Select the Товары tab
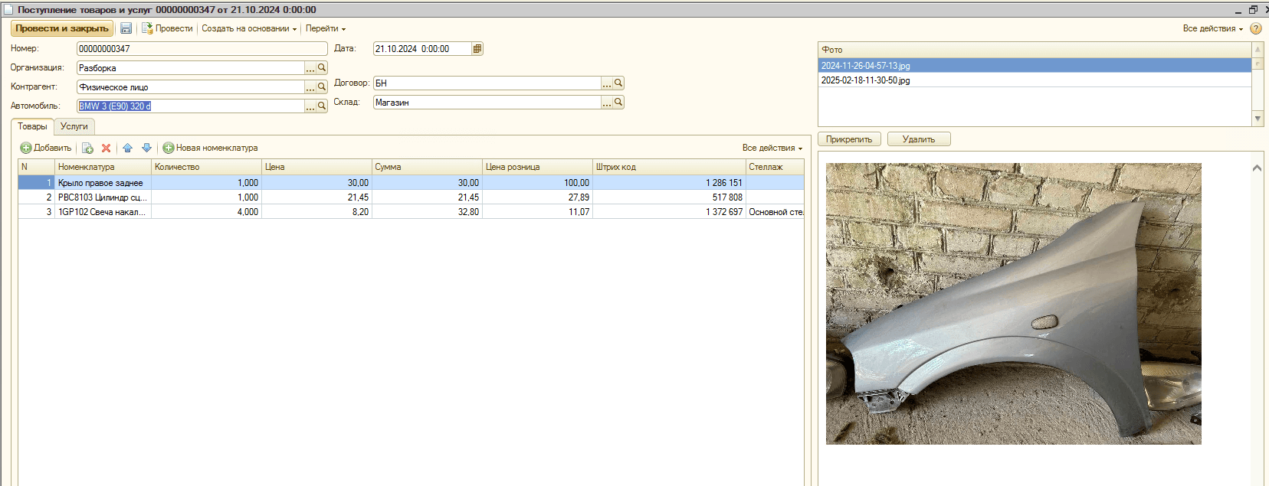Image resolution: width=1269 pixels, height=486 pixels. 32,126
